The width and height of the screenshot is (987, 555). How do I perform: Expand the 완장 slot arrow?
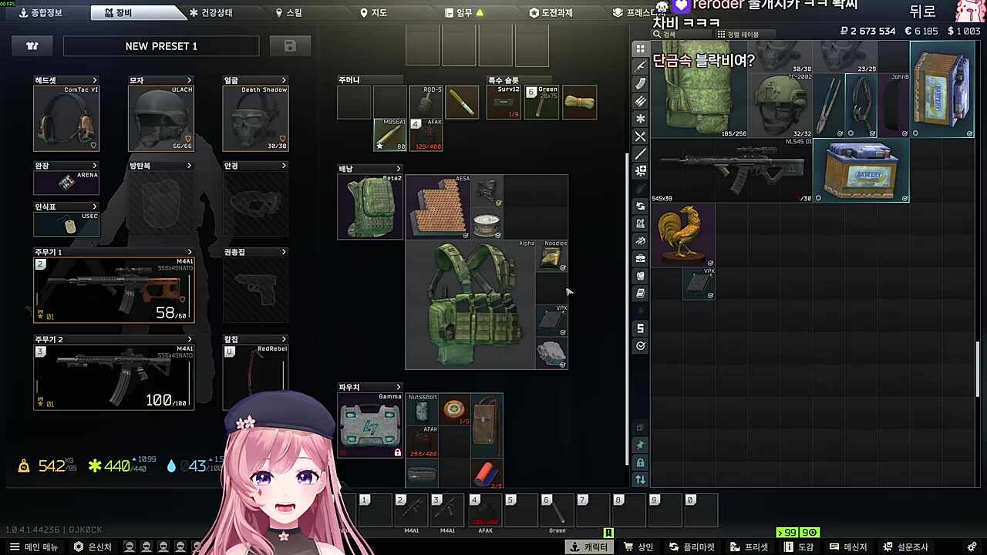(95, 166)
